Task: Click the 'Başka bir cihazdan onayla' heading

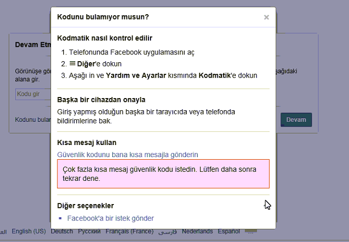Action: (x=101, y=100)
